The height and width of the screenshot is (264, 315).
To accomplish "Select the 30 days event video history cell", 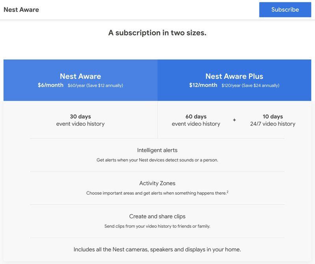I will [x=80, y=120].
